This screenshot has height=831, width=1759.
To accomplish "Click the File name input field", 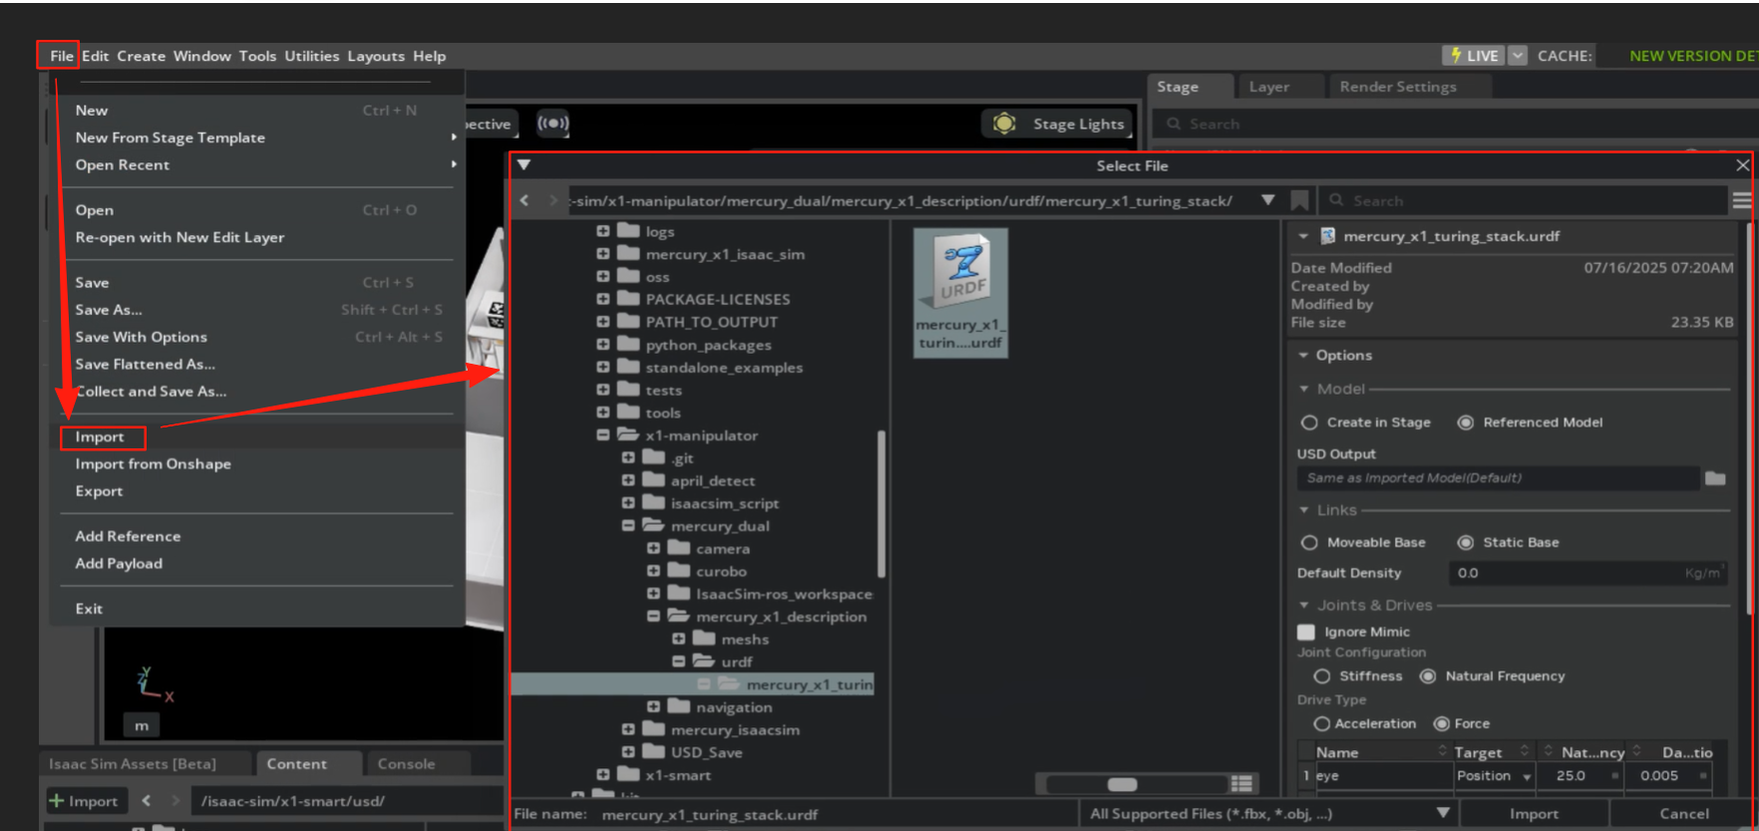I will click(836, 814).
